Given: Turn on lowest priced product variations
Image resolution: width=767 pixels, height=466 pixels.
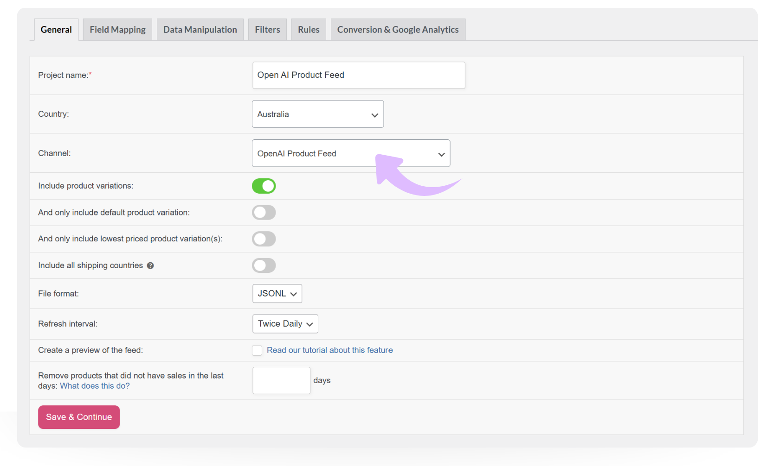Looking at the screenshot, I should [x=264, y=239].
